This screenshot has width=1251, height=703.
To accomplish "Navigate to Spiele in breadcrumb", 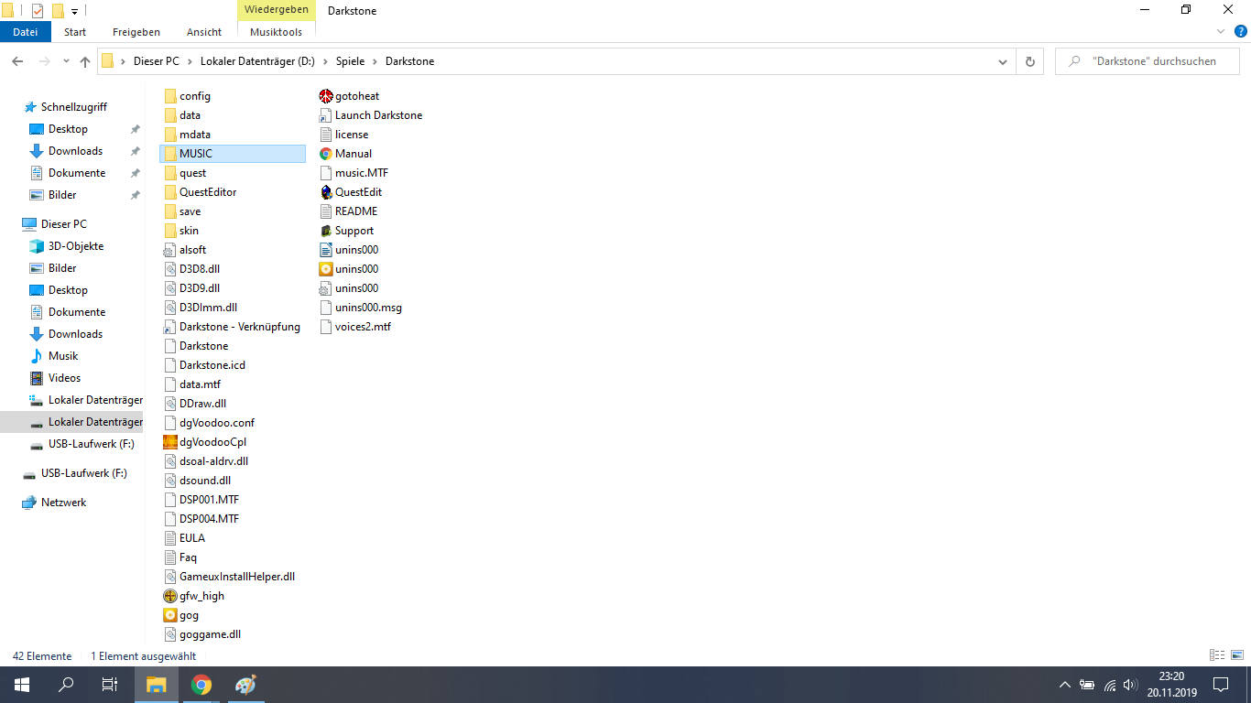I will click(350, 61).
